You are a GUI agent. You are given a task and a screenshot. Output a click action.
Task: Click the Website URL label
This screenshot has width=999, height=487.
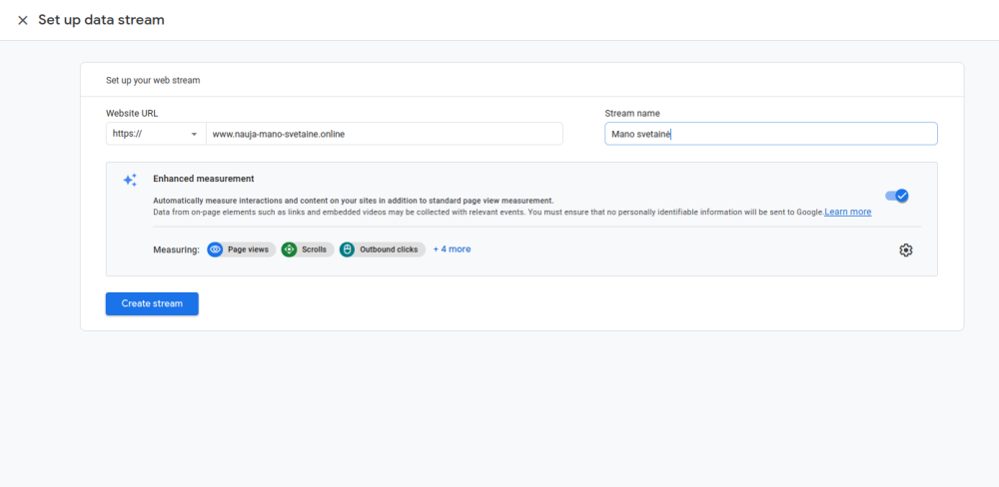(132, 114)
